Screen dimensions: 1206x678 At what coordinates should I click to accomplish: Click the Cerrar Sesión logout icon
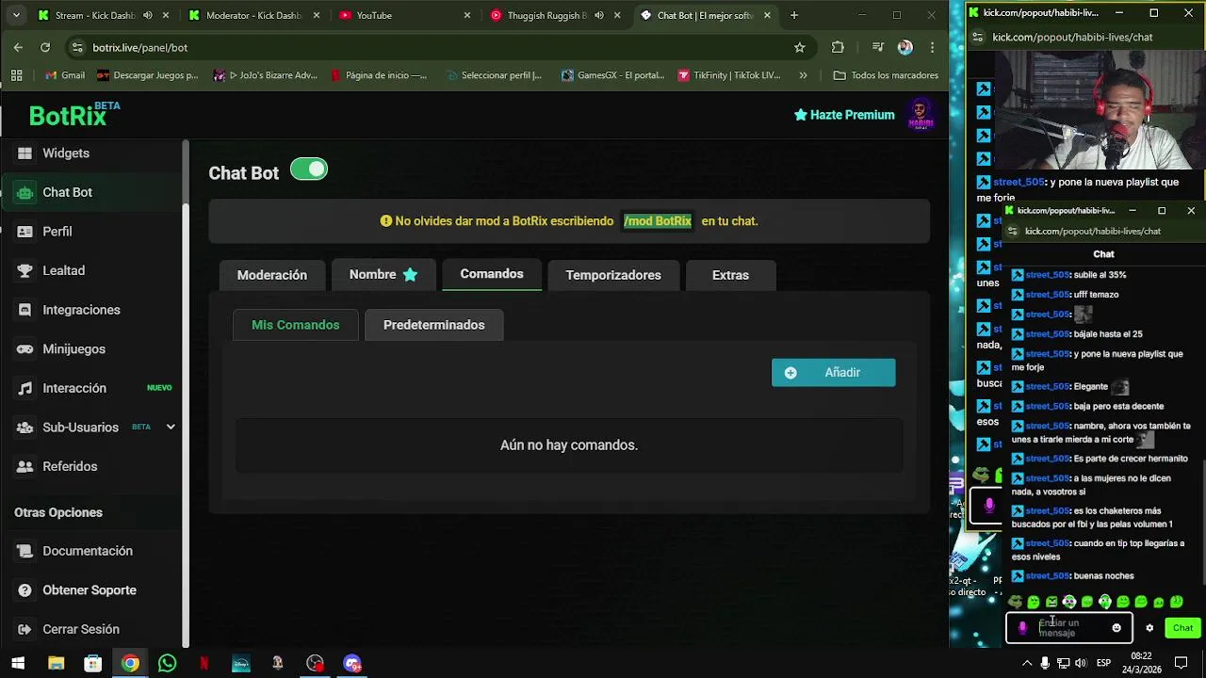[x=24, y=629]
